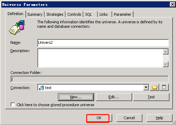Click the Connection Folder path field

(x=90, y=79)
